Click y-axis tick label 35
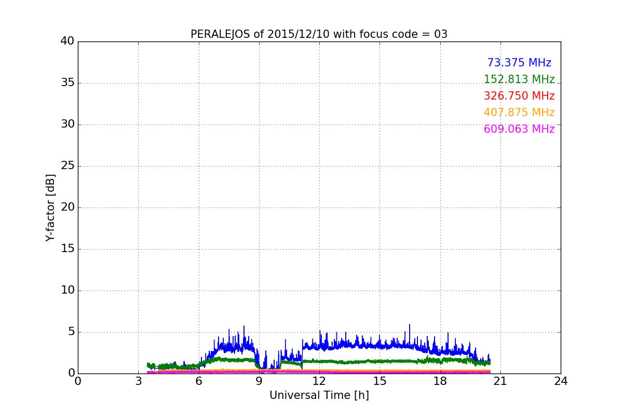 coord(67,83)
